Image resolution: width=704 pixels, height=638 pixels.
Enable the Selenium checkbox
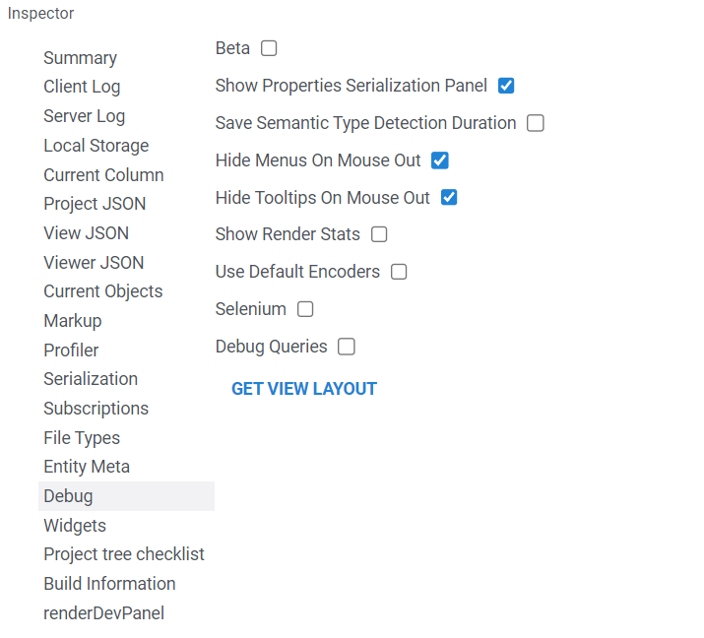[x=305, y=309]
